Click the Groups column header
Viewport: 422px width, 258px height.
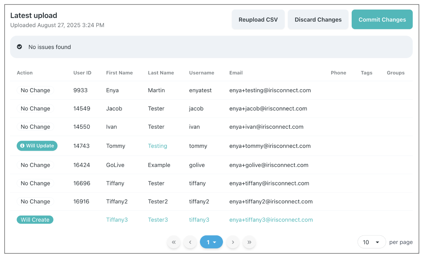pyautogui.click(x=395, y=73)
